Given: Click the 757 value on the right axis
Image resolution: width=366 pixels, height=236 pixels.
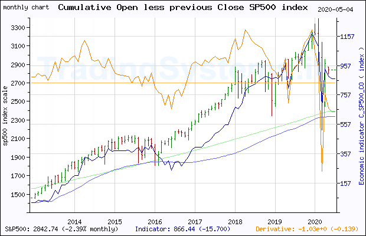Looking at the screenshot, I should pyautogui.click(x=345, y=95).
